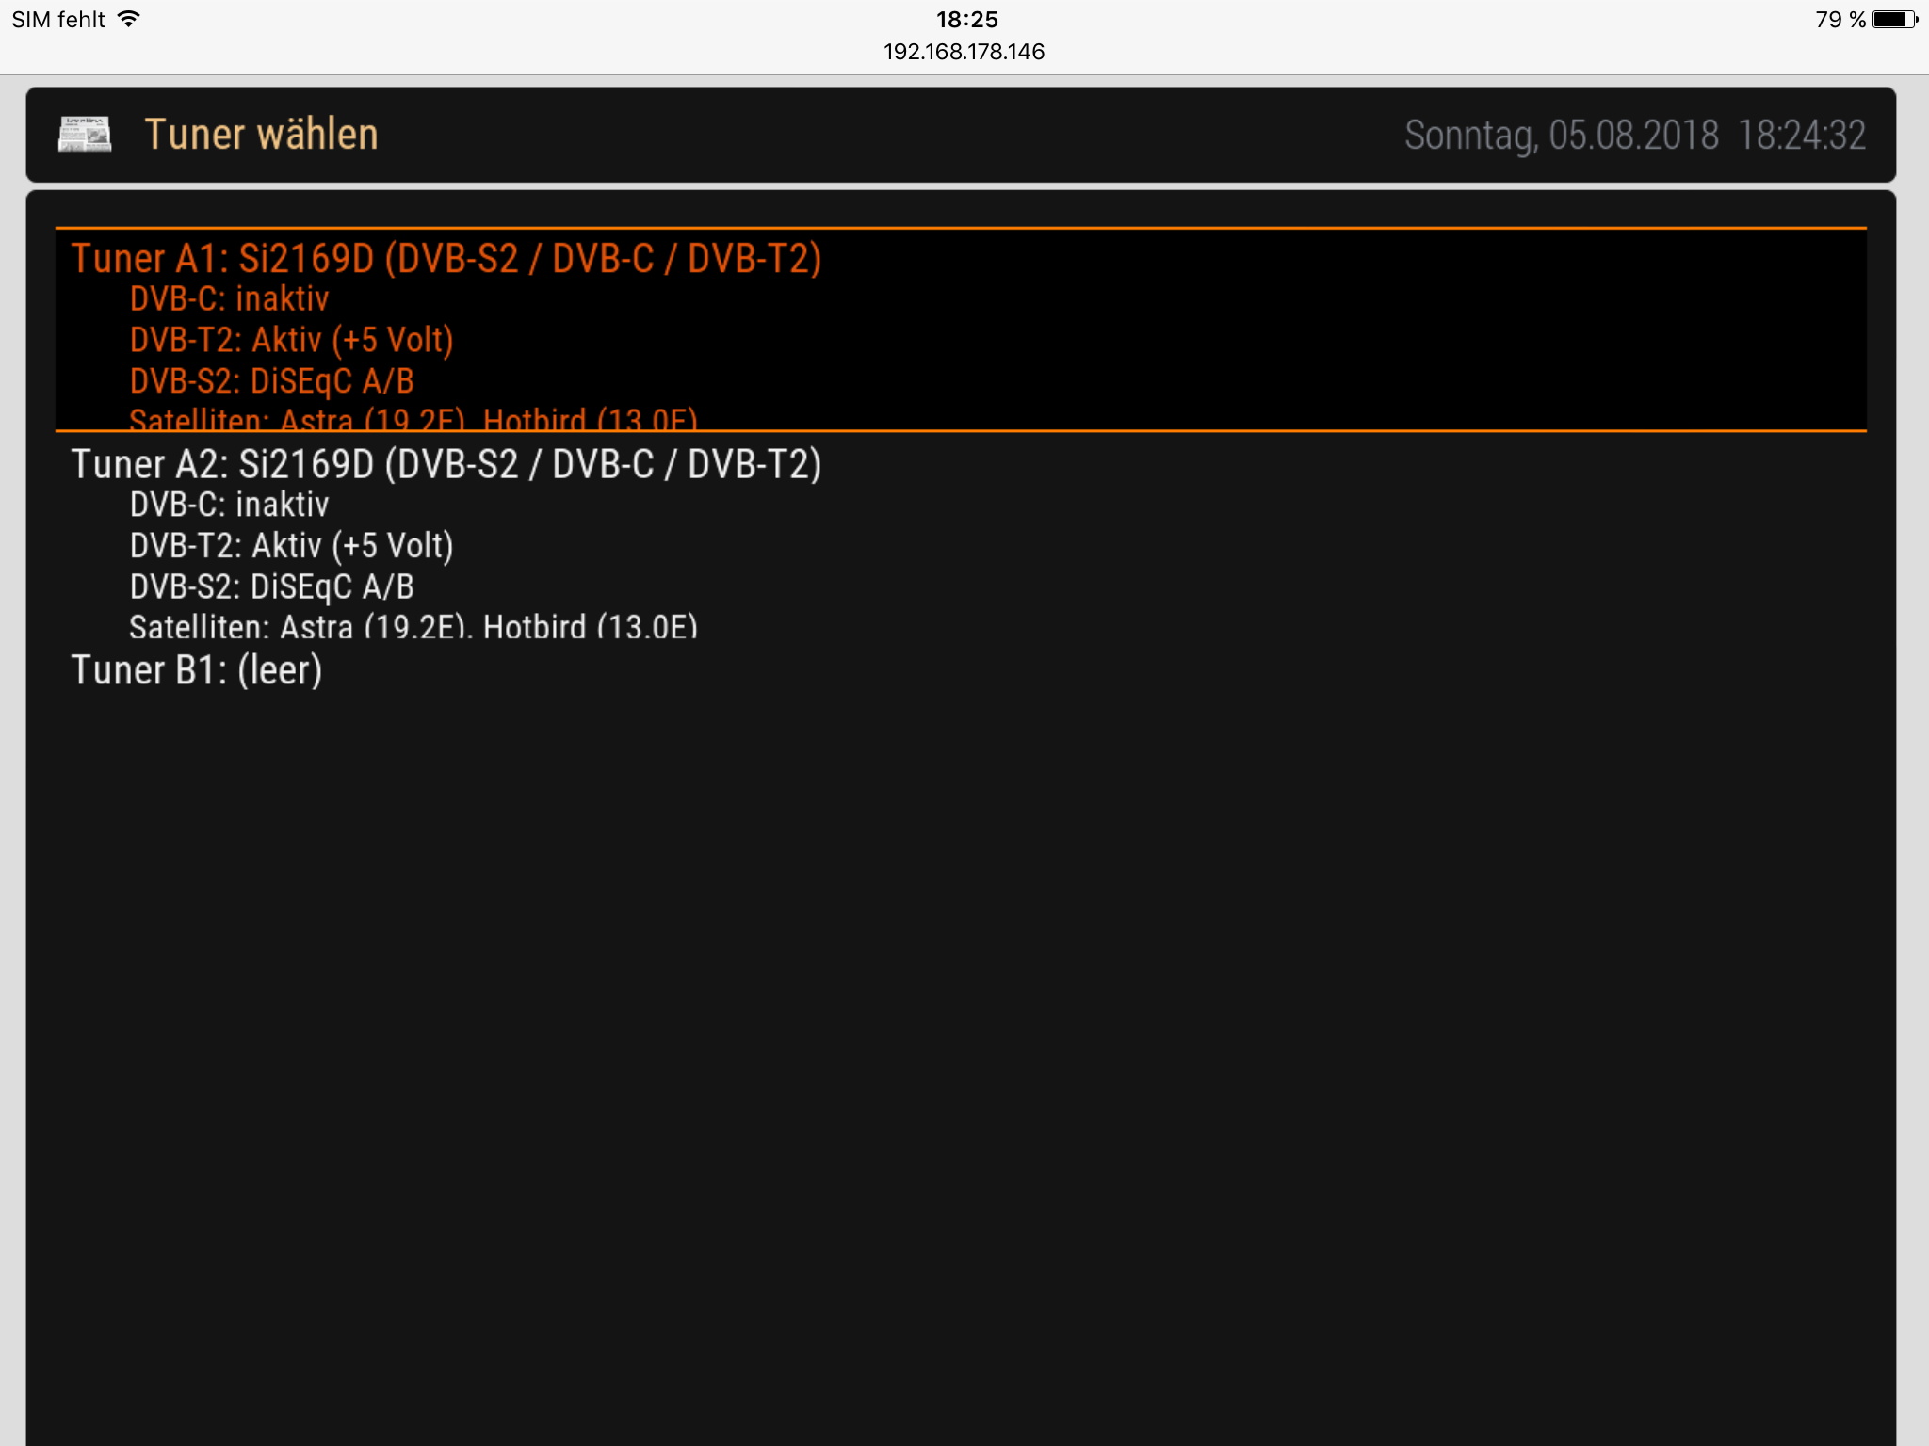Tap the battery icon in status bar
This screenshot has height=1446, width=1929.
point(1895,20)
